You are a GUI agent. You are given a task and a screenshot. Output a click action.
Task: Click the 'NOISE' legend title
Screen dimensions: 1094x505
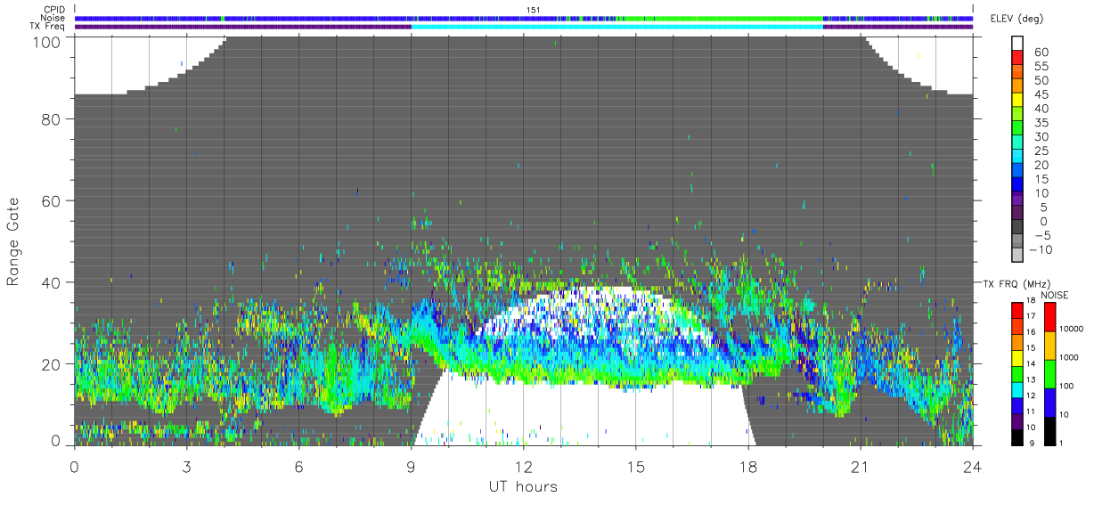[1056, 295]
